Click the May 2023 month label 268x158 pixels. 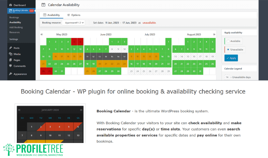point(62,34)
